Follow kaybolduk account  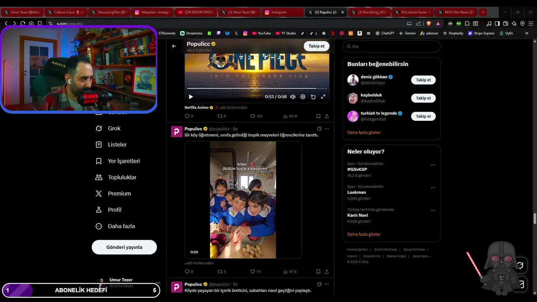423,98
